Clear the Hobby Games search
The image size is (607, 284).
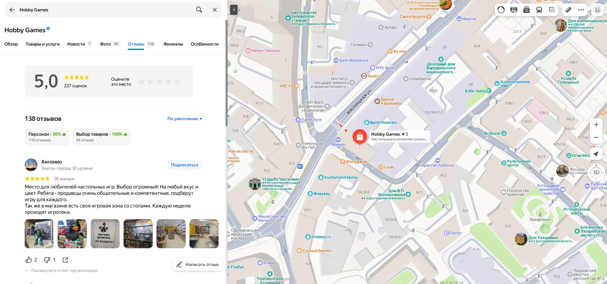coord(215,10)
